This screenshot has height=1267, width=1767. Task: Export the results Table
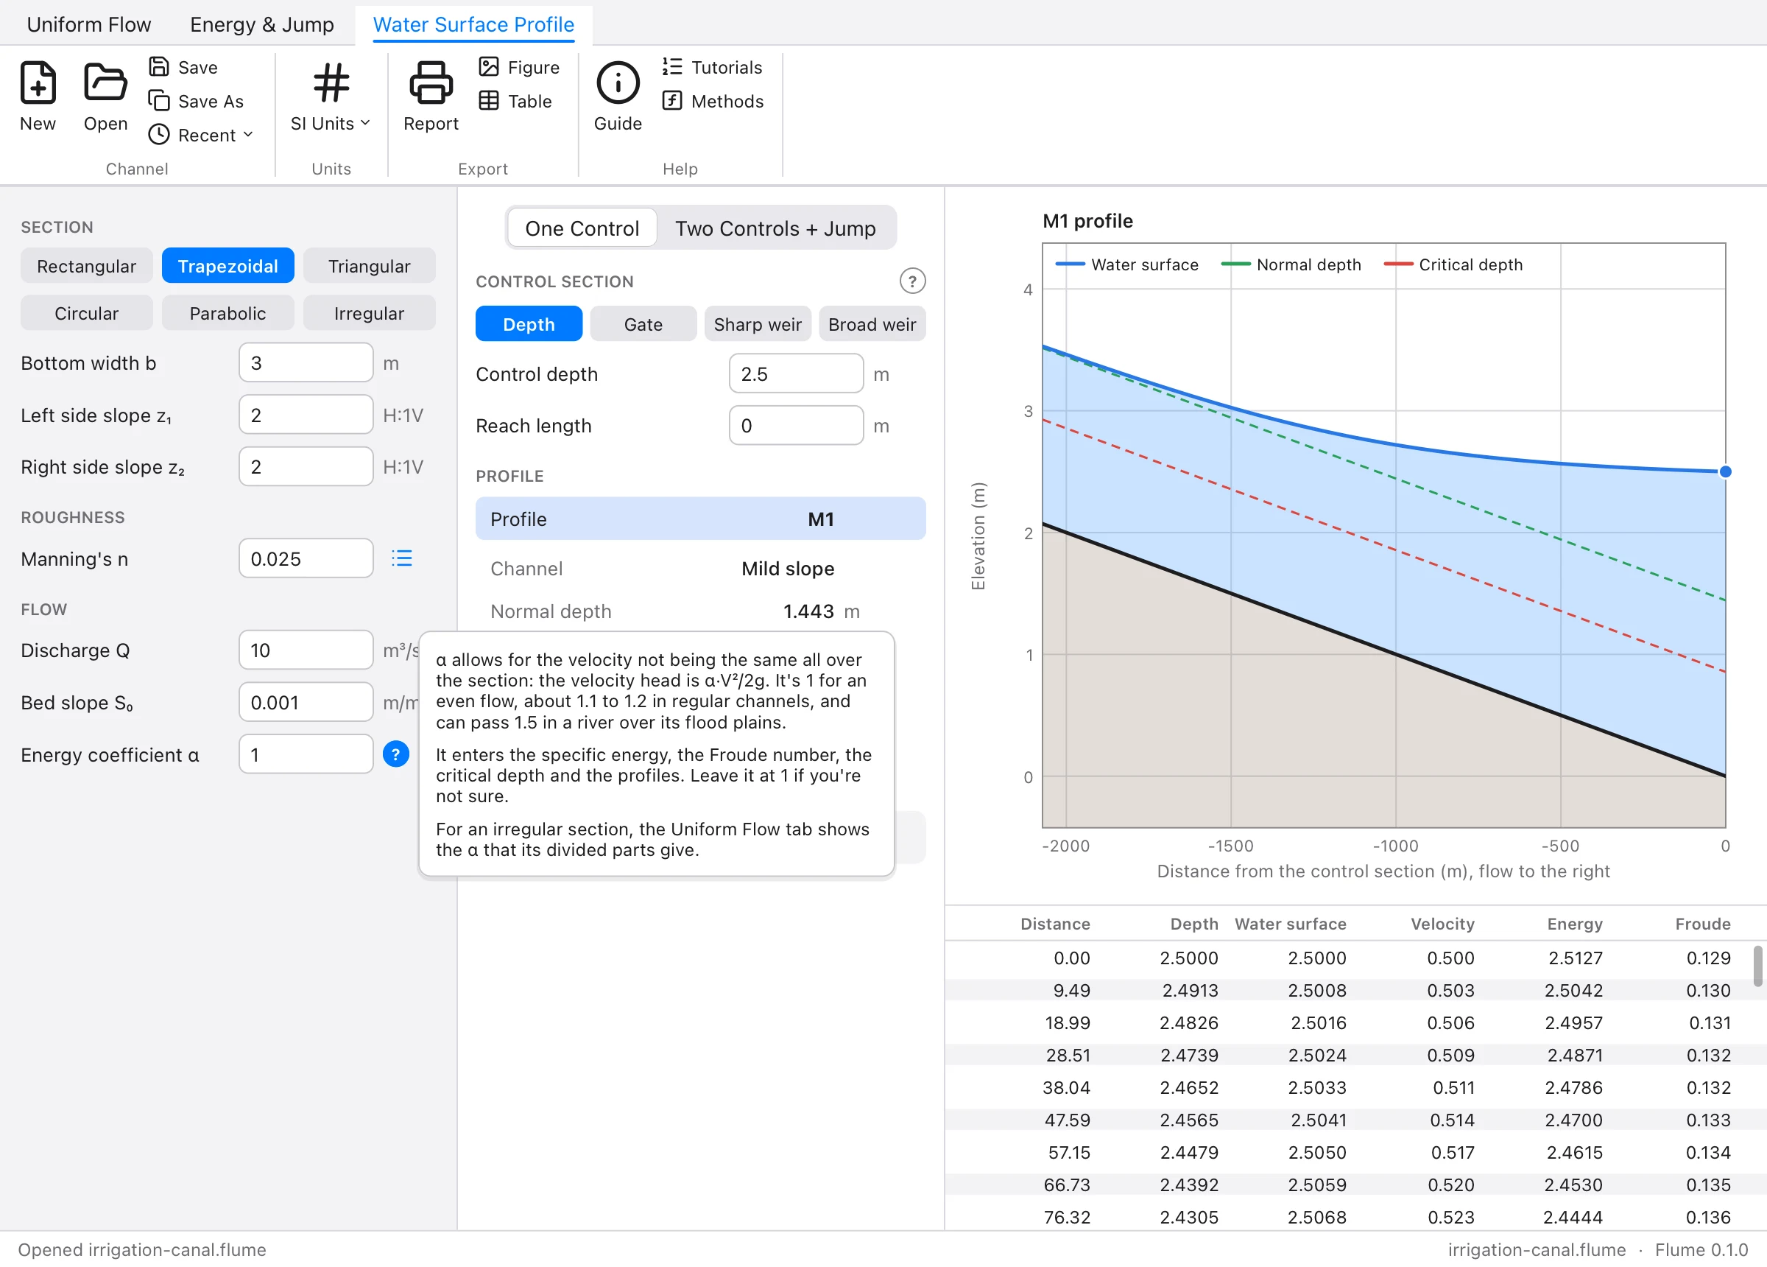515,101
